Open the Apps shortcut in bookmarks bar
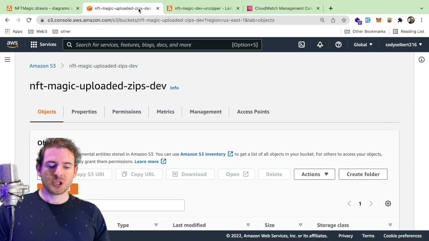The height and width of the screenshot is (241, 429). point(13,31)
